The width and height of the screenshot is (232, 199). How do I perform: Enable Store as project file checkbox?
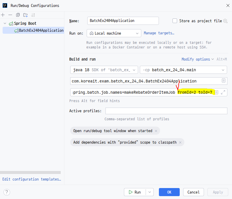[175, 21]
